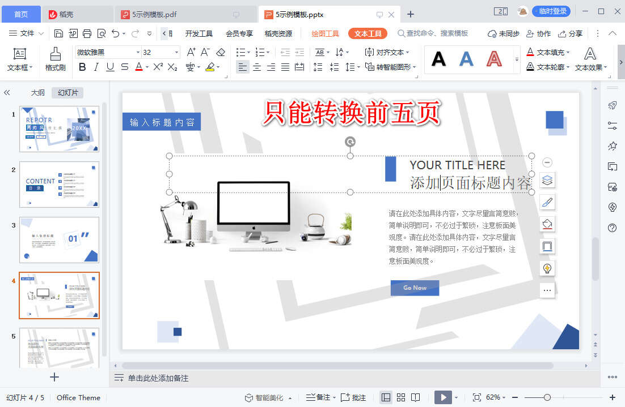Click the shape fill bucket floating icon
The image size is (625, 407).
pos(547,224)
